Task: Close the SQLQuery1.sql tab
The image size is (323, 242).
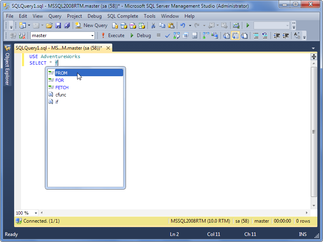Action: 108,48
